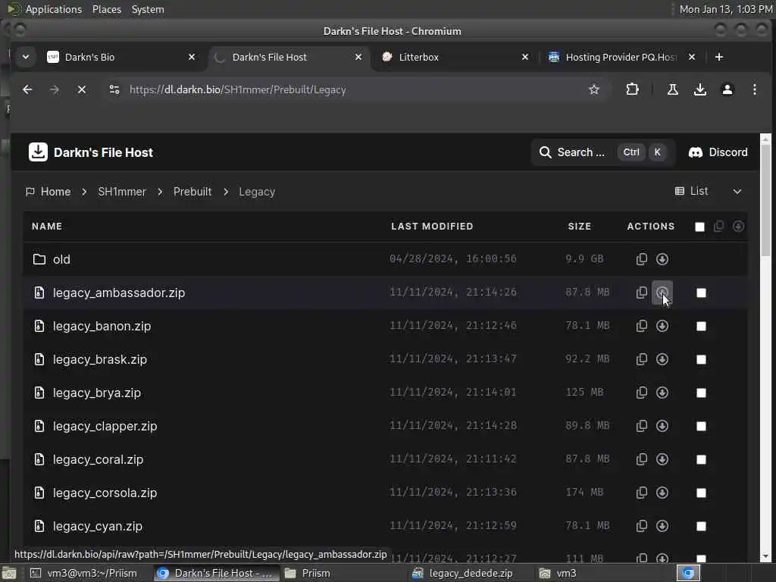This screenshot has height=582, width=776.
Task: Stop loading the page
Action: tap(82, 89)
